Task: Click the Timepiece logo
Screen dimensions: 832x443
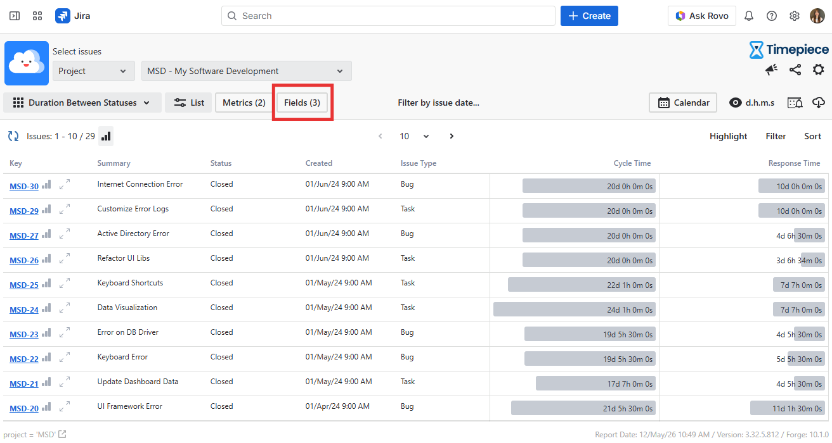Action: tap(789, 50)
